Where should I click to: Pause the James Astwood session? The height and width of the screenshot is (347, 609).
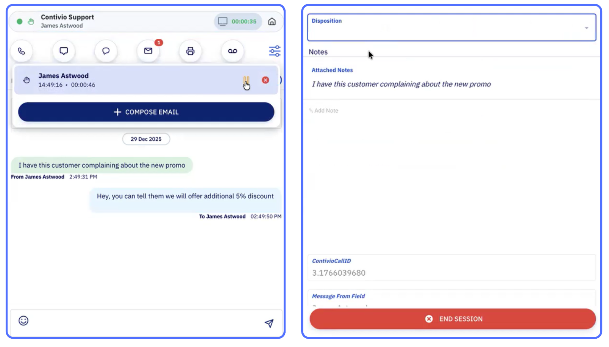coord(246,80)
